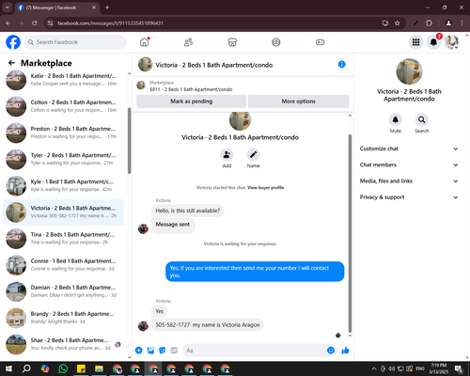Open Connie's 1 Bed conversation
Screen dimensions: 470x376
[63, 265]
